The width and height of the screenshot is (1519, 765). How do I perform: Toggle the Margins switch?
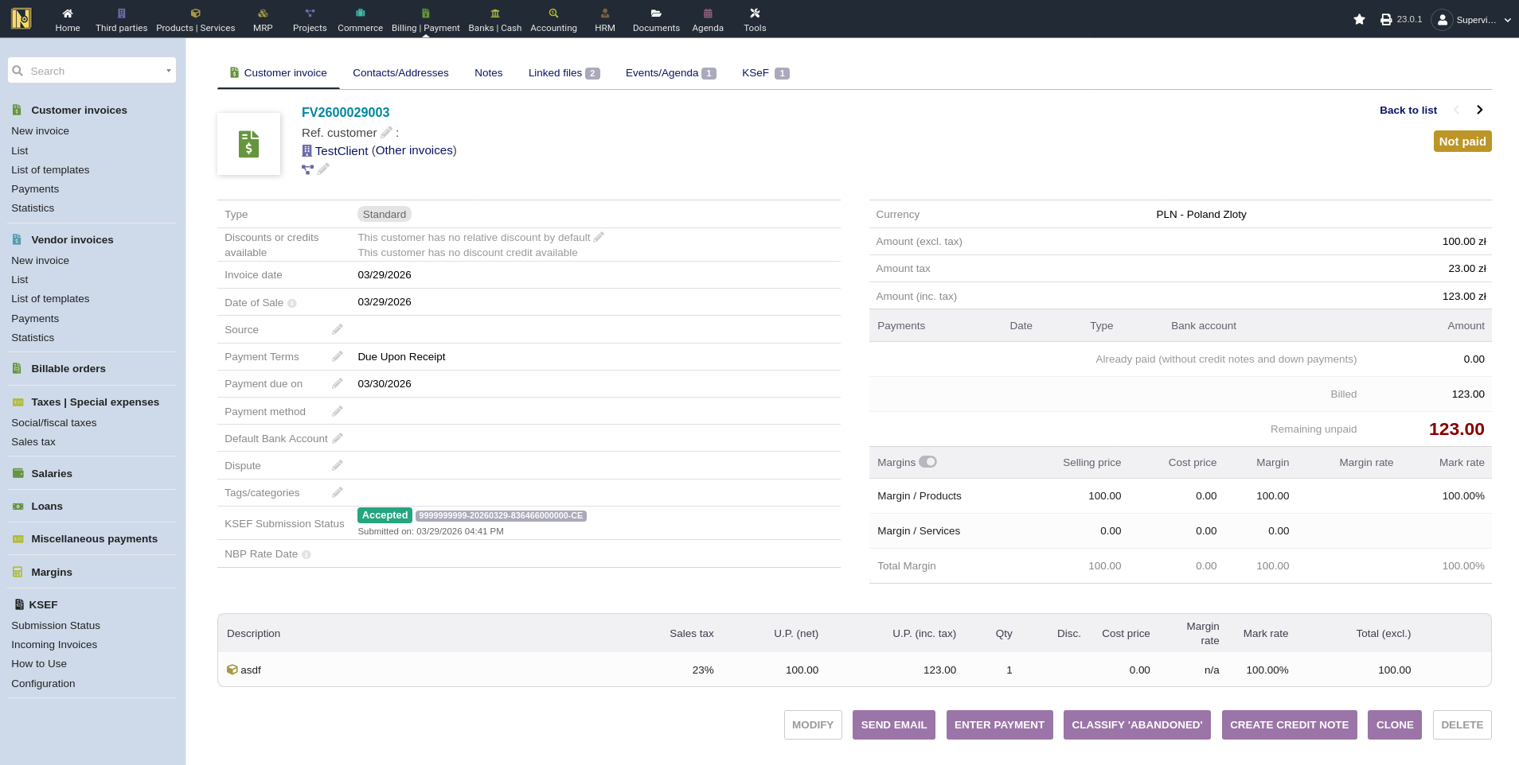point(927,462)
